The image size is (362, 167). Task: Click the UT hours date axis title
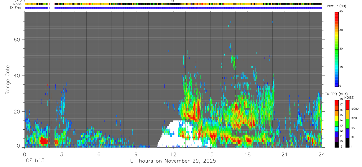[x=173, y=161]
